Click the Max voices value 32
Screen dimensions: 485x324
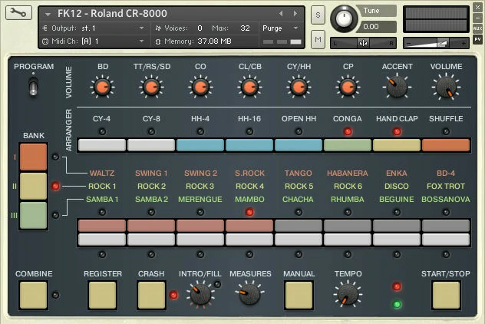coord(245,28)
